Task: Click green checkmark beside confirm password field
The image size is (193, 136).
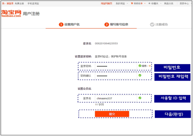Action: tap(140, 75)
